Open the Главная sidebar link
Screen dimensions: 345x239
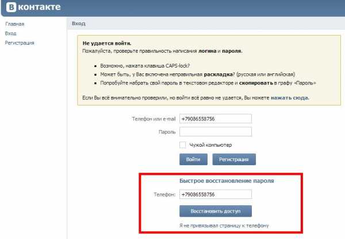(x=15, y=24)
